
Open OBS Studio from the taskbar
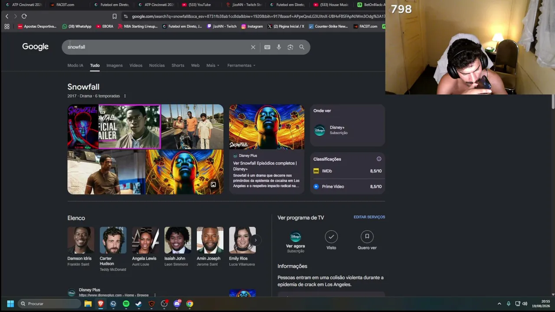(x=164, y=304)
